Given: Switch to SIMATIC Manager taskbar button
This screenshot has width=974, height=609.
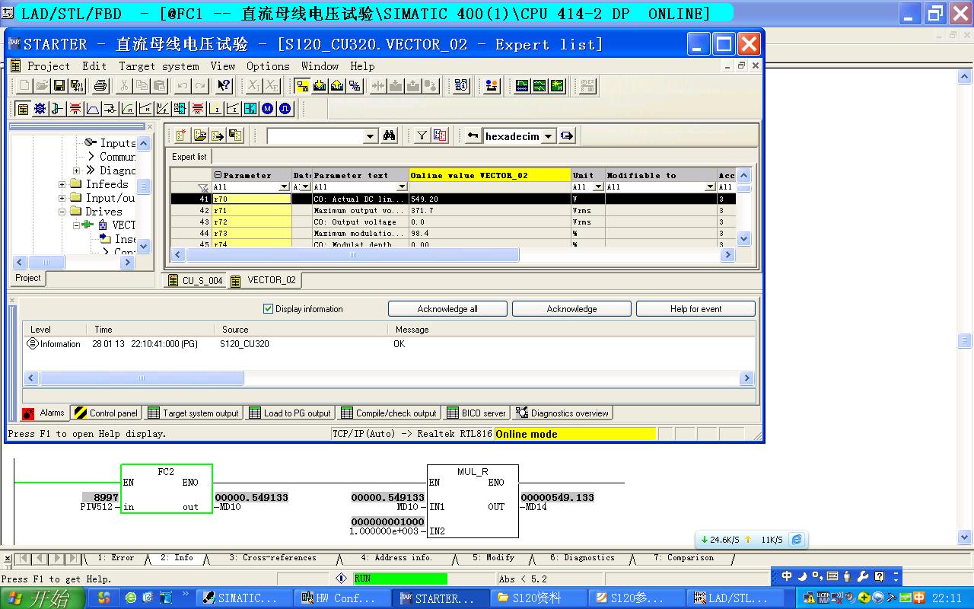Looking at the screenshot, I should point(245,598).
